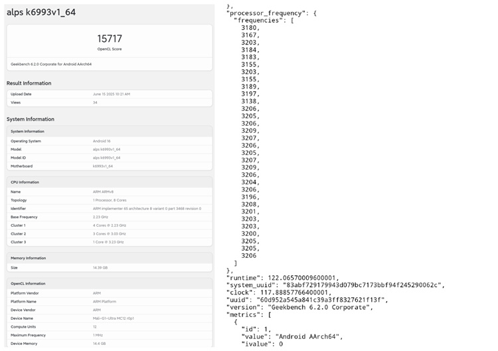The image size is (498, 351).
Task: Click the ARM implementer 65 identifier value
Action: pos(147,209)
